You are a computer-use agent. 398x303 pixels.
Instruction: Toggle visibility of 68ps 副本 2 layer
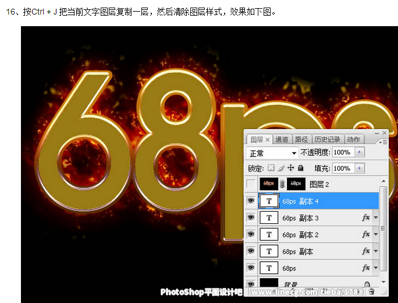click(251, 234)
